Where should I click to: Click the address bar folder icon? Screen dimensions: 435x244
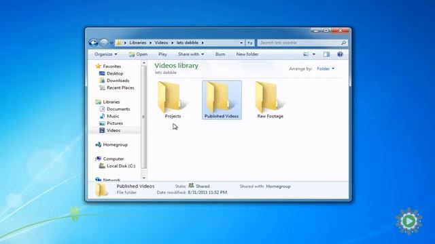(119, 43)
